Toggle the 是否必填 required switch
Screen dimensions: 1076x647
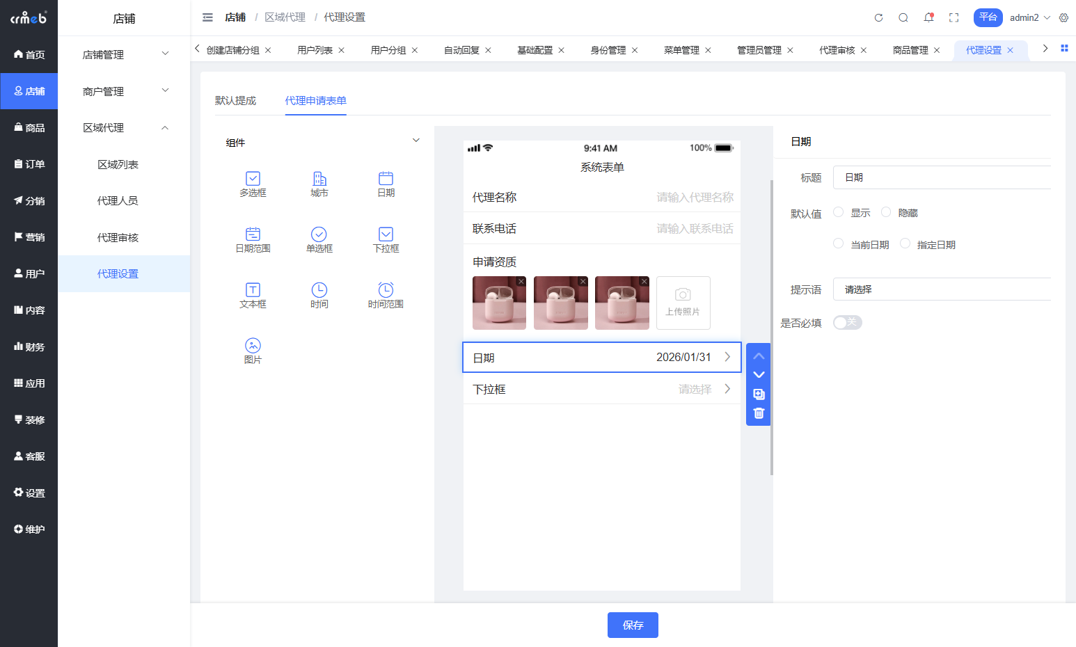pyautogui.click(x=847, y=322)
